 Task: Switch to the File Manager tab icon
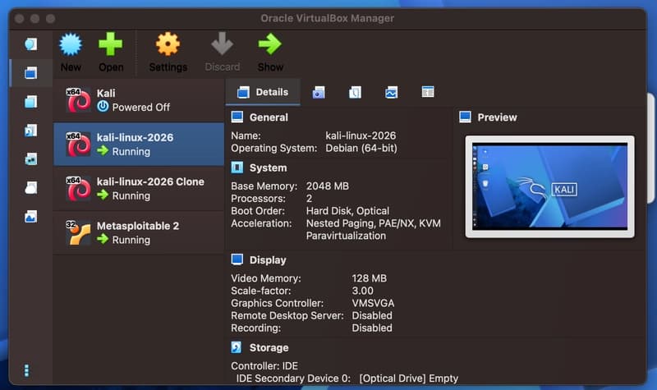tap(428, 92)
